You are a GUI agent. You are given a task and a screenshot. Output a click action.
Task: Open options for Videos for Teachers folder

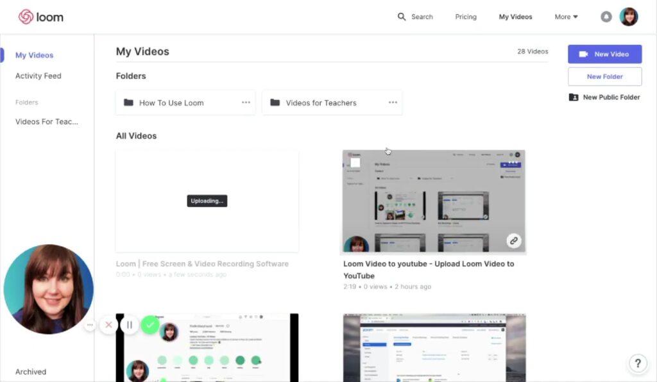tap(393, 102)
